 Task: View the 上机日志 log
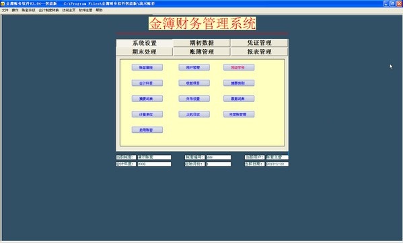click(194, 114)
